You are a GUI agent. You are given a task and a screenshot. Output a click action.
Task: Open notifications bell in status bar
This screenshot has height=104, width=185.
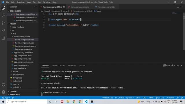click(182, 98)
